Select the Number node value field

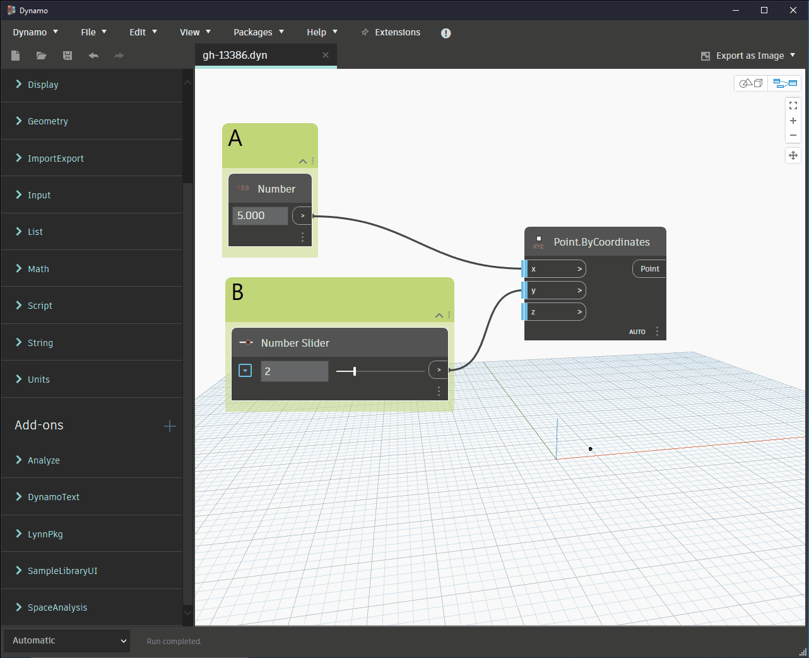click(260, 215)
